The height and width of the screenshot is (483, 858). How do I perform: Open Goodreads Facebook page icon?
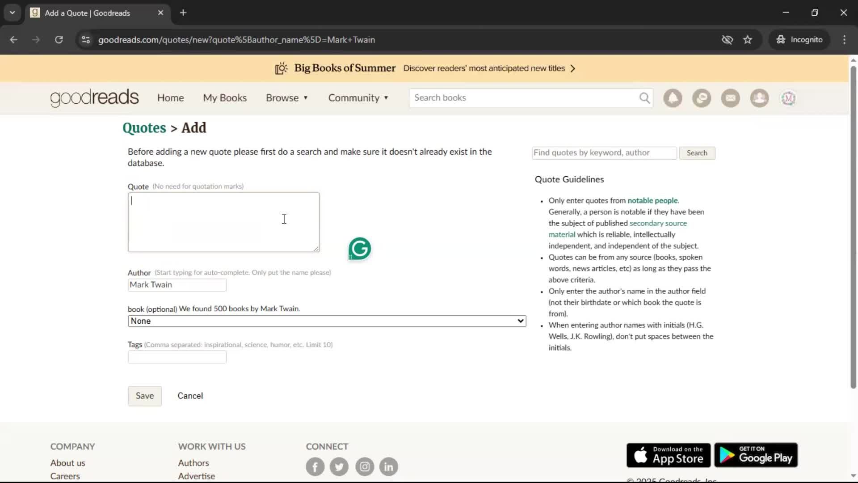[315, 467]
